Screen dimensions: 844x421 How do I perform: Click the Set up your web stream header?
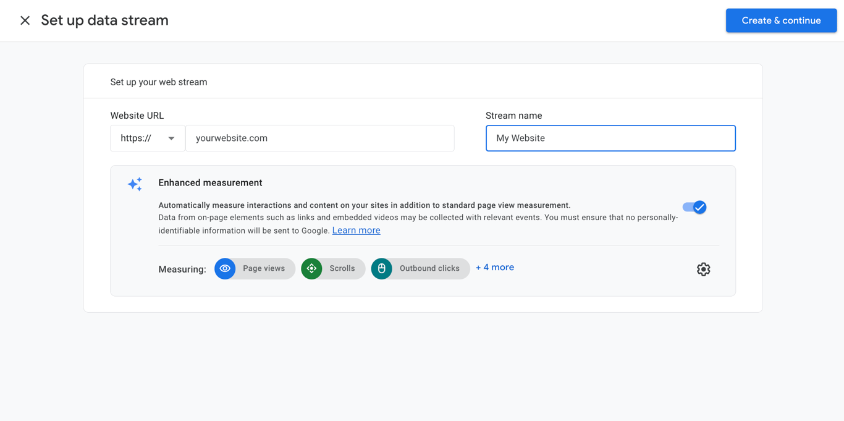click(158, 81)
